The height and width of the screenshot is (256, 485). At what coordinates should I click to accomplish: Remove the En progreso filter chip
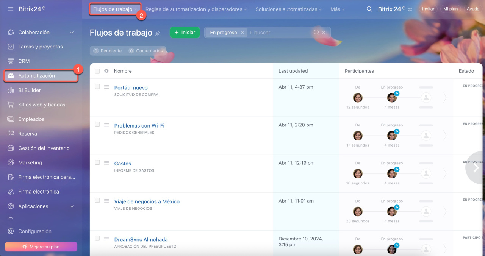242,33
